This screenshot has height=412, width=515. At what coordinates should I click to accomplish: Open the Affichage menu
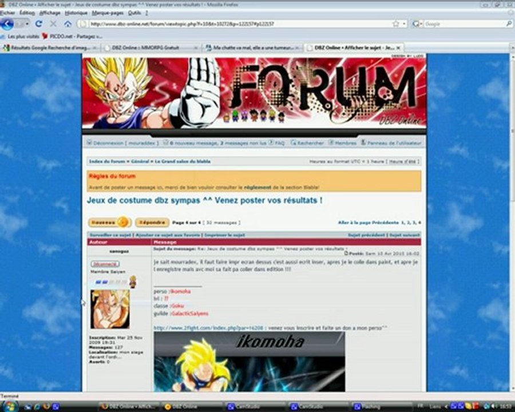pyautogui.click(x=50, y=13)
